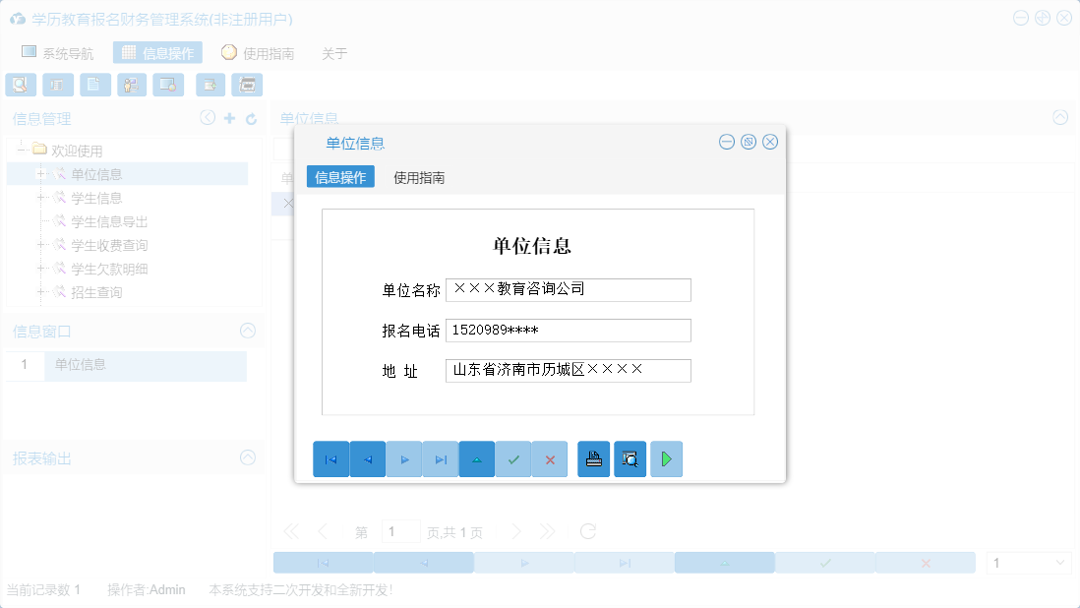The image size is (1080, 608).
Task: Select 学生信息 in the navigation tree
Action: click(94, 198)
